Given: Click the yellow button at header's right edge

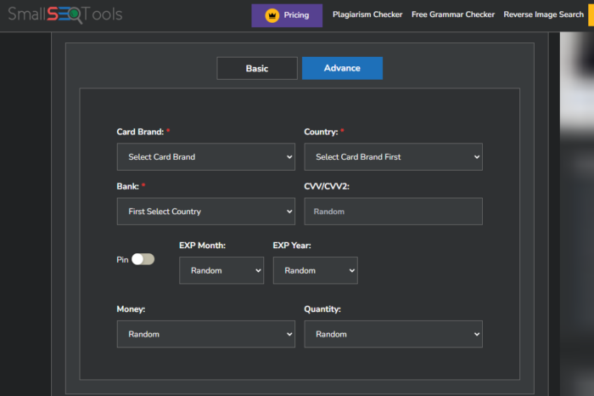Looking at the screenshot, I should (591, 15).
